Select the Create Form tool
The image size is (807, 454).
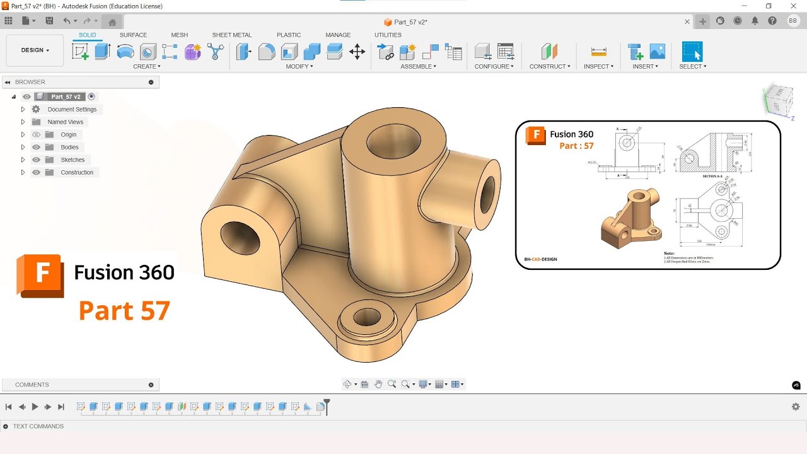tap(193, 52)
